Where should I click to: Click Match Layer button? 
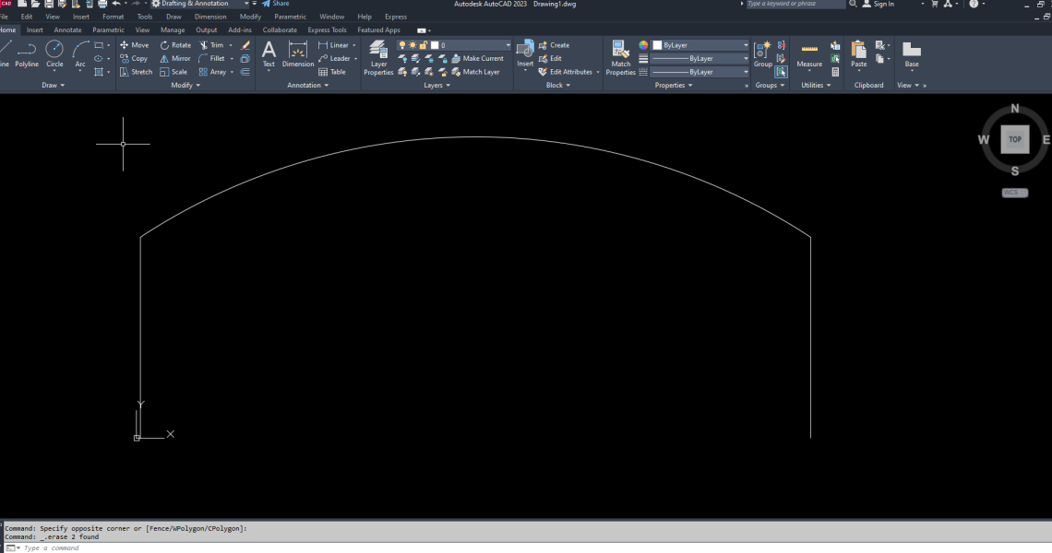pos(475,72)
